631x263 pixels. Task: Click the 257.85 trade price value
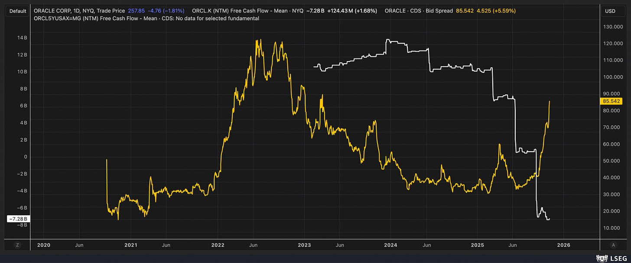tap(137, 10)
